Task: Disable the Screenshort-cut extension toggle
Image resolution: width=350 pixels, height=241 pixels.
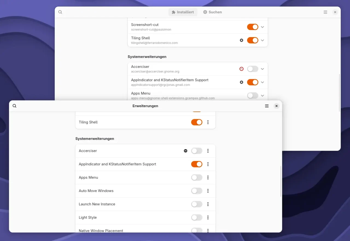Action: click(x=252, y=27)
